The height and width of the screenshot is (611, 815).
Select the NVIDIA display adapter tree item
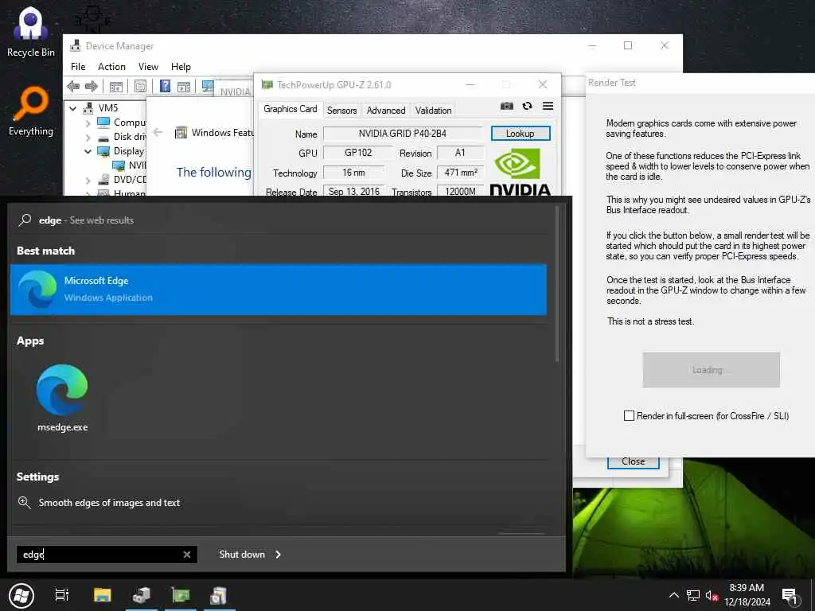tap(130, 165)
